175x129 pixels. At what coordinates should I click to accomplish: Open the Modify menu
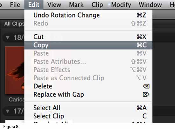pos(121,5)
